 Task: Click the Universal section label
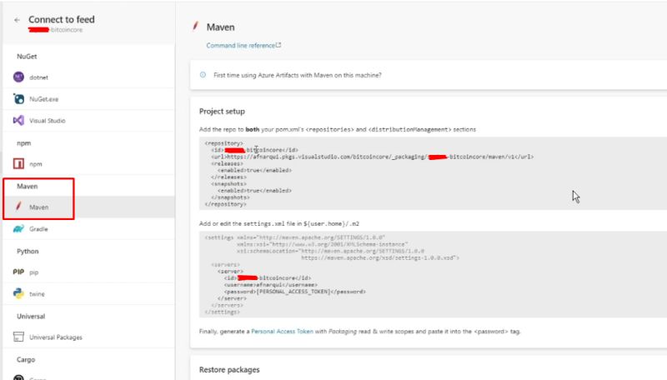pos(31,316)
